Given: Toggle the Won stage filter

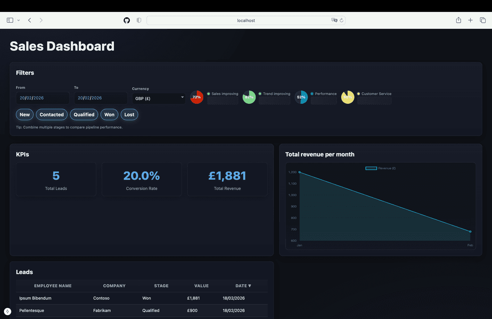Looking at the screenshot, I should click(x=109, y=115).
